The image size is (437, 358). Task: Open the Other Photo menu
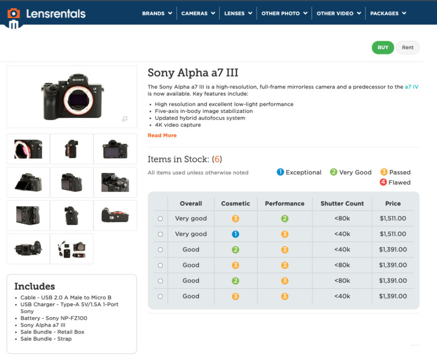(x=284, y=13)
